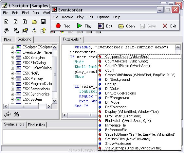Click the red X Exit icon

[x=165, y=26]
